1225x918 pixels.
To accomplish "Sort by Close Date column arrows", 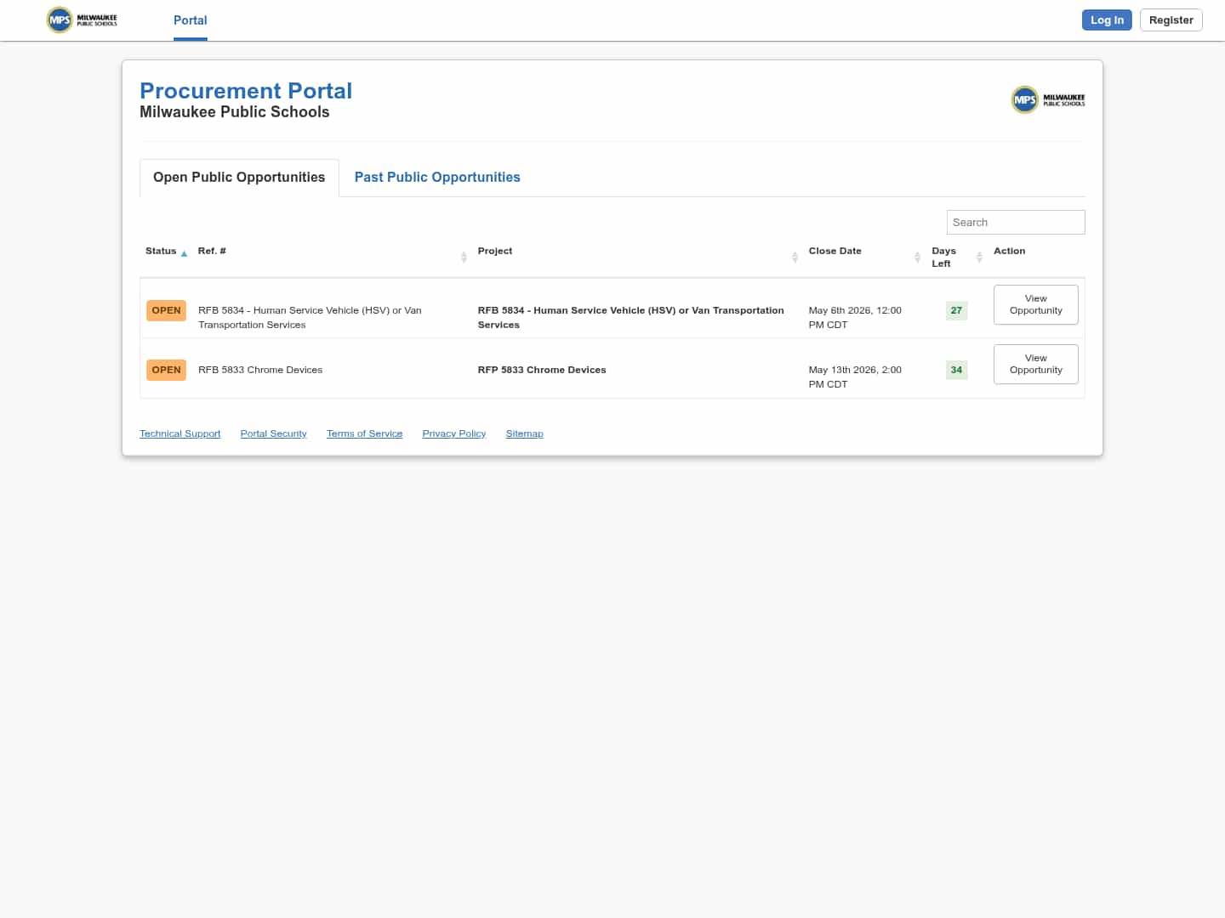I will [917, 257].
